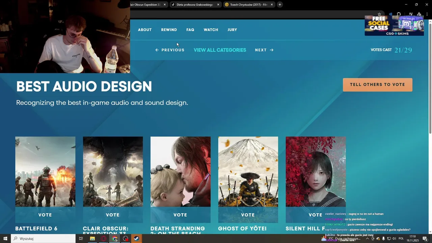
Task: Open the red circular app taskbar icon left of Steam
Action: click(126, 239)
